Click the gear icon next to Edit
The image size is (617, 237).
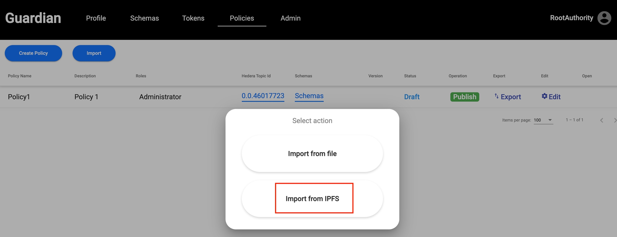(544, 96)
